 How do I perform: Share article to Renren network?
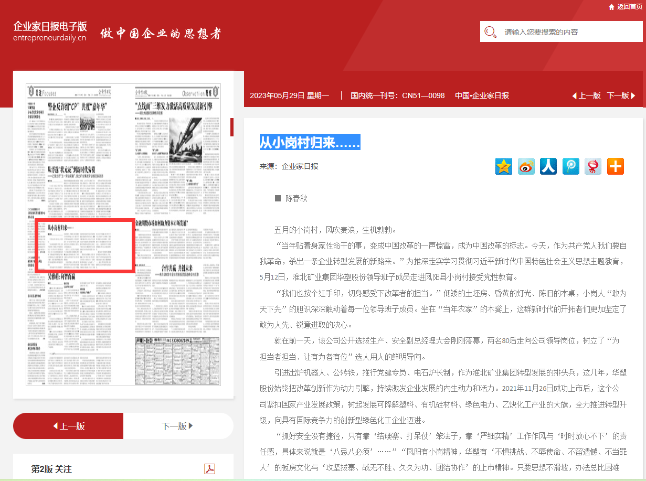(x=548, y=166)
